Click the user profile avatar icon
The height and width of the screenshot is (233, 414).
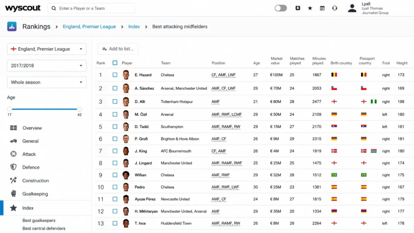point(352,8)
